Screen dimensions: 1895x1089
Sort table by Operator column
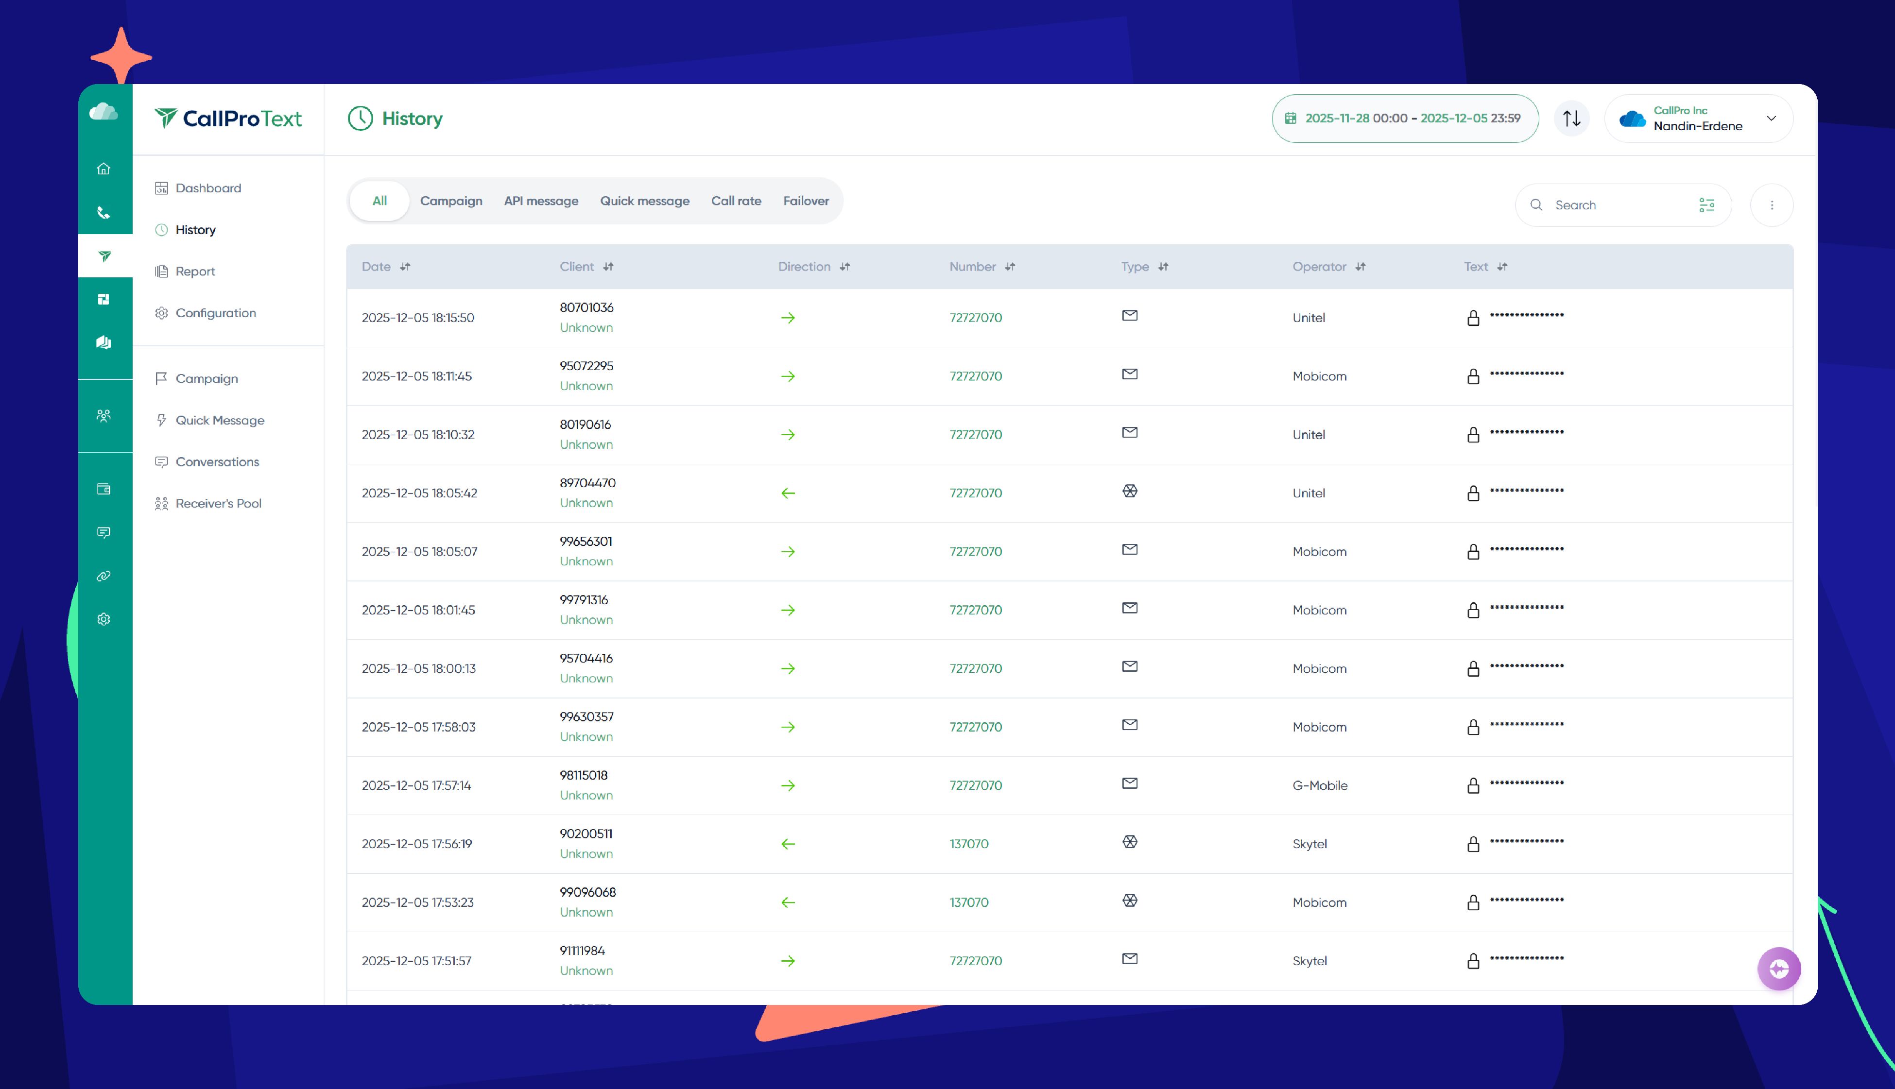pyautogui.click(x=1360, y=267)
